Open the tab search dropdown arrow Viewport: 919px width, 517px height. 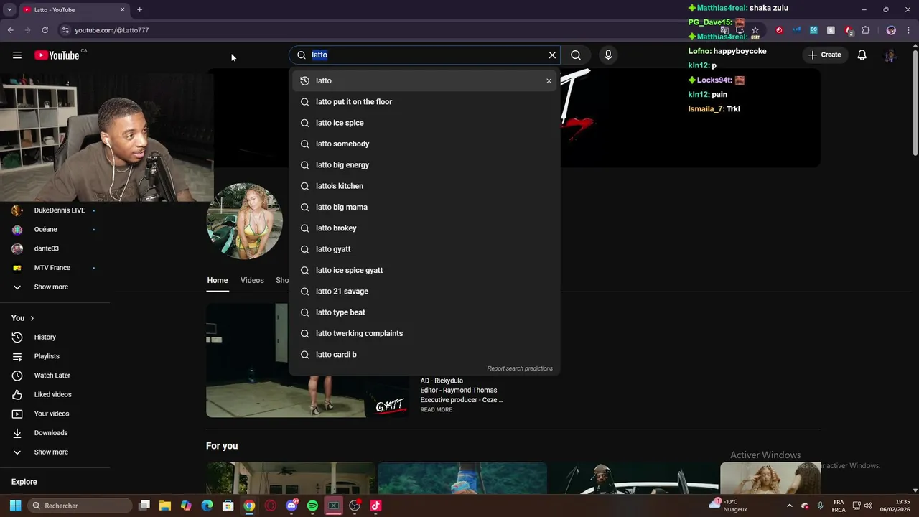(9, 10)
